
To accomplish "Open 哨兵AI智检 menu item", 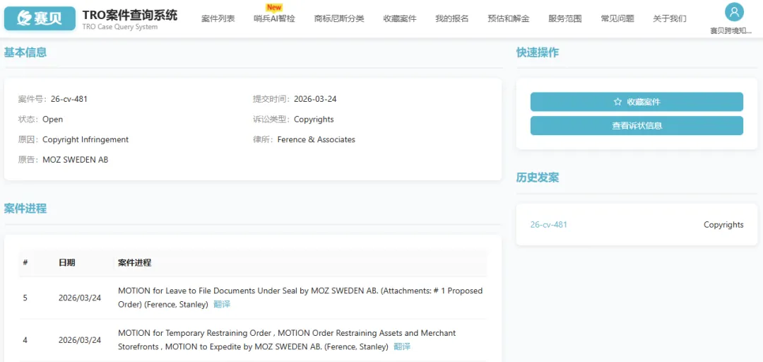I will pyautogui.click(x=274, y=19).
